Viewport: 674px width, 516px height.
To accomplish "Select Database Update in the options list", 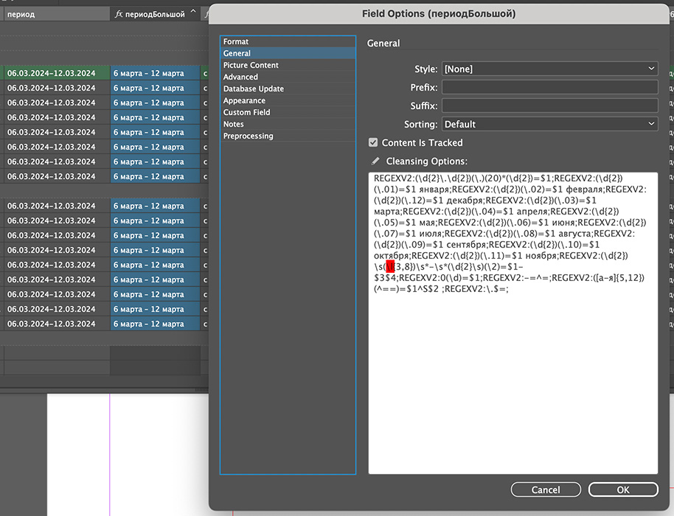I will (x=288, y=88).
